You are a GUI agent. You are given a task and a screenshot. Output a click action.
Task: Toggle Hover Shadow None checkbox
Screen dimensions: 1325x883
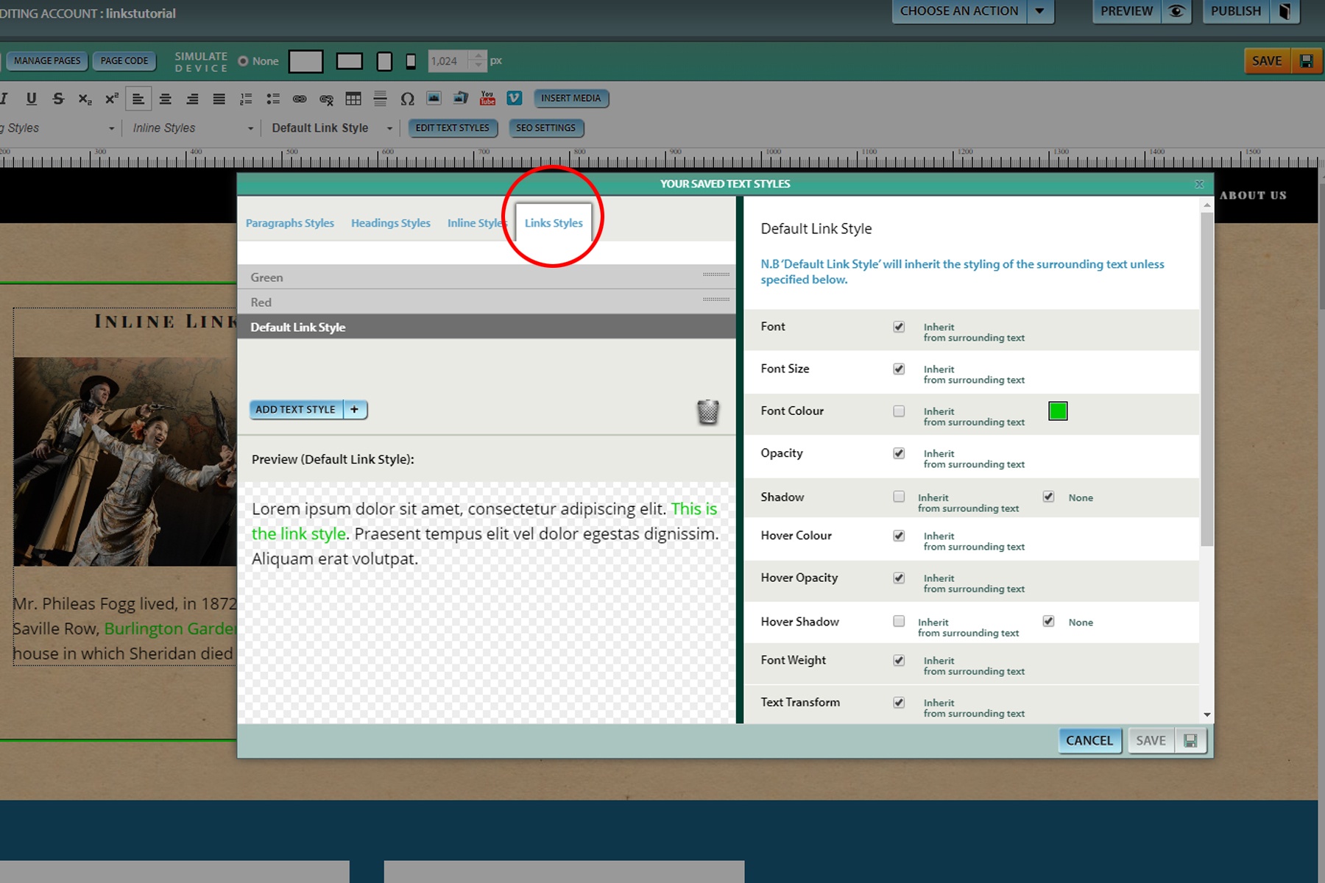click(x=1048, y=621)
